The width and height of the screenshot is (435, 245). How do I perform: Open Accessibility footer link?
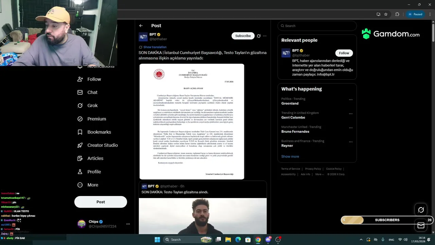pos(288,174)
